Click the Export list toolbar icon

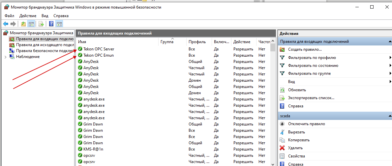(41, 24)
